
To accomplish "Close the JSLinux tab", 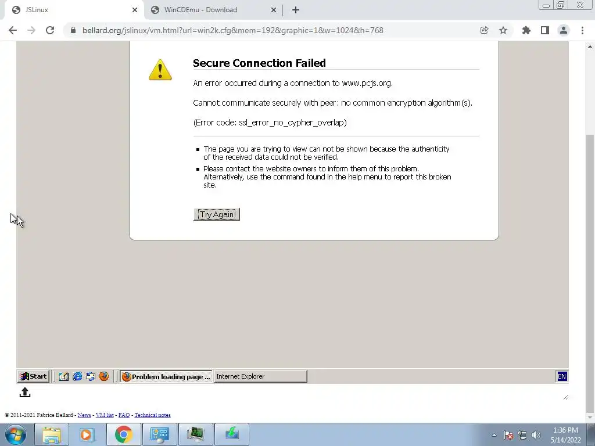I will click(x=135, y=10).
